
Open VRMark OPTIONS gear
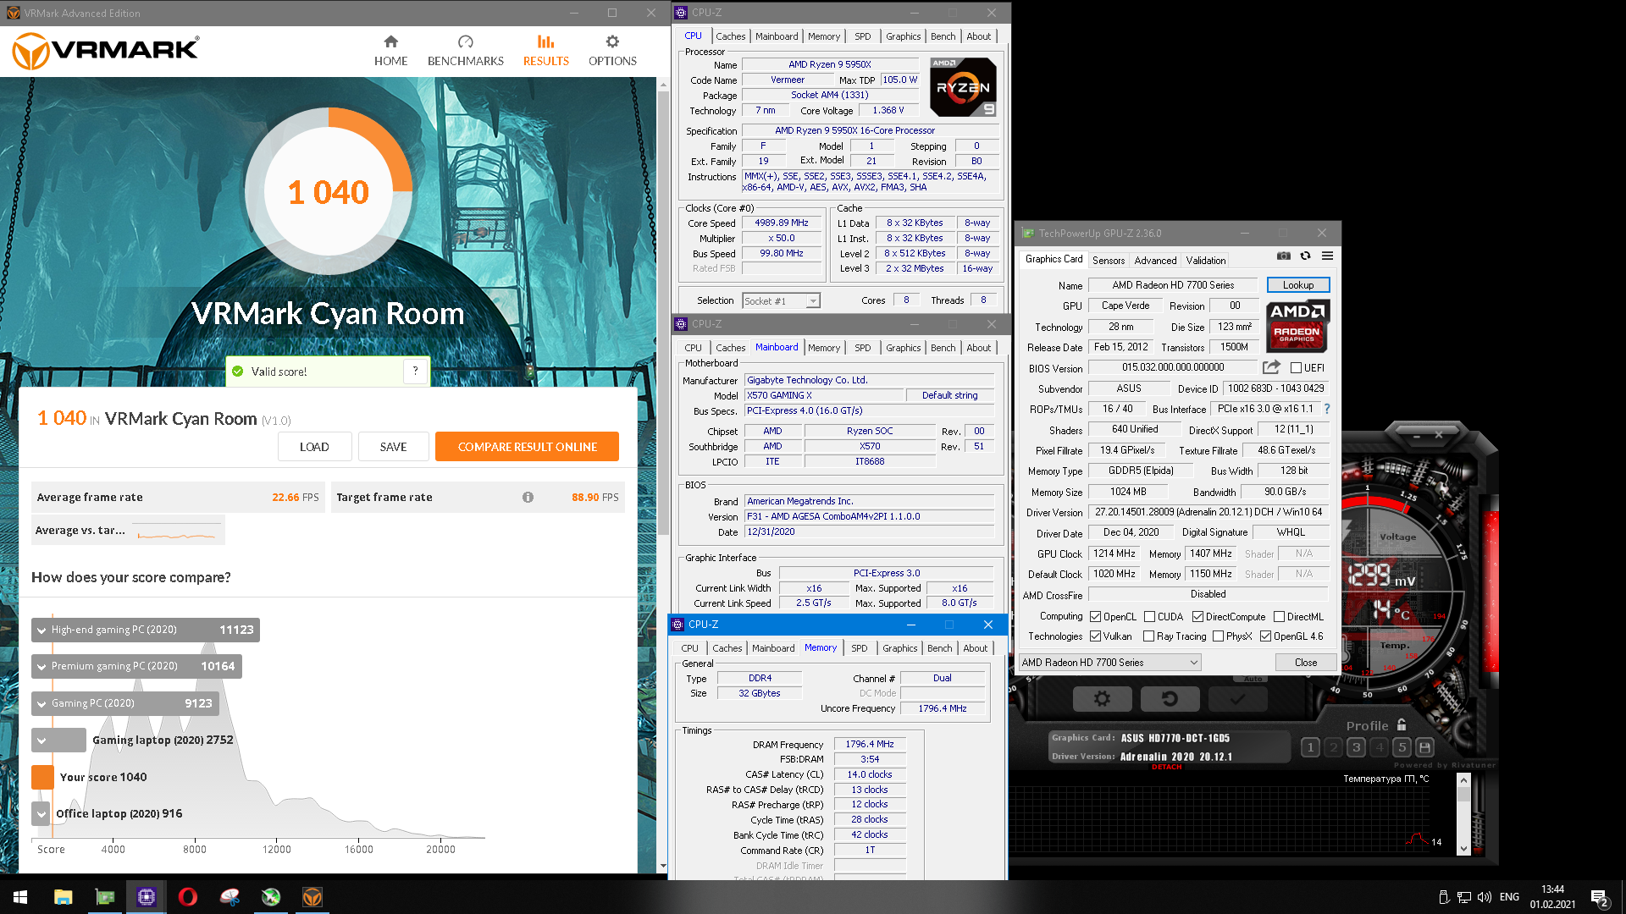612,51
